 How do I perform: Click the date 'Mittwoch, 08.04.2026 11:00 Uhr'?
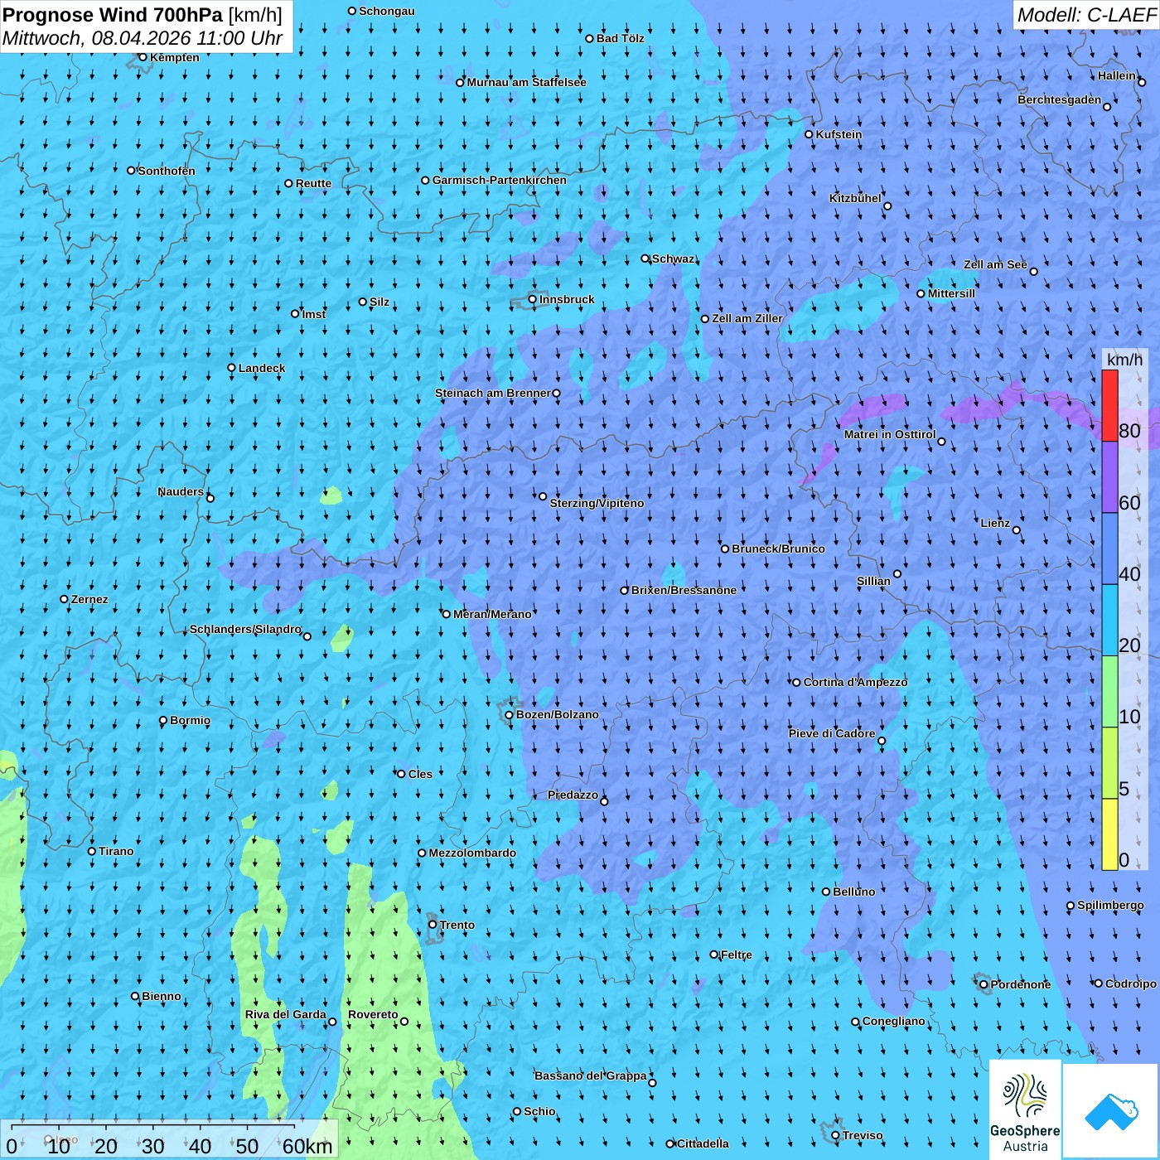click(x=143, y=38)
